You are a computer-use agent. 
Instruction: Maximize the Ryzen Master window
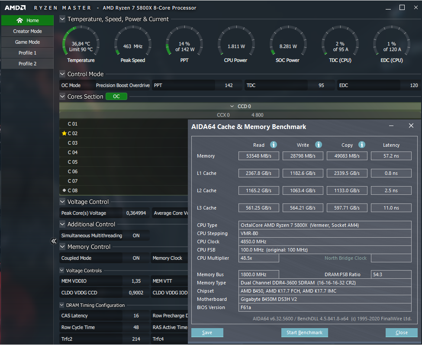click(402, 7)
